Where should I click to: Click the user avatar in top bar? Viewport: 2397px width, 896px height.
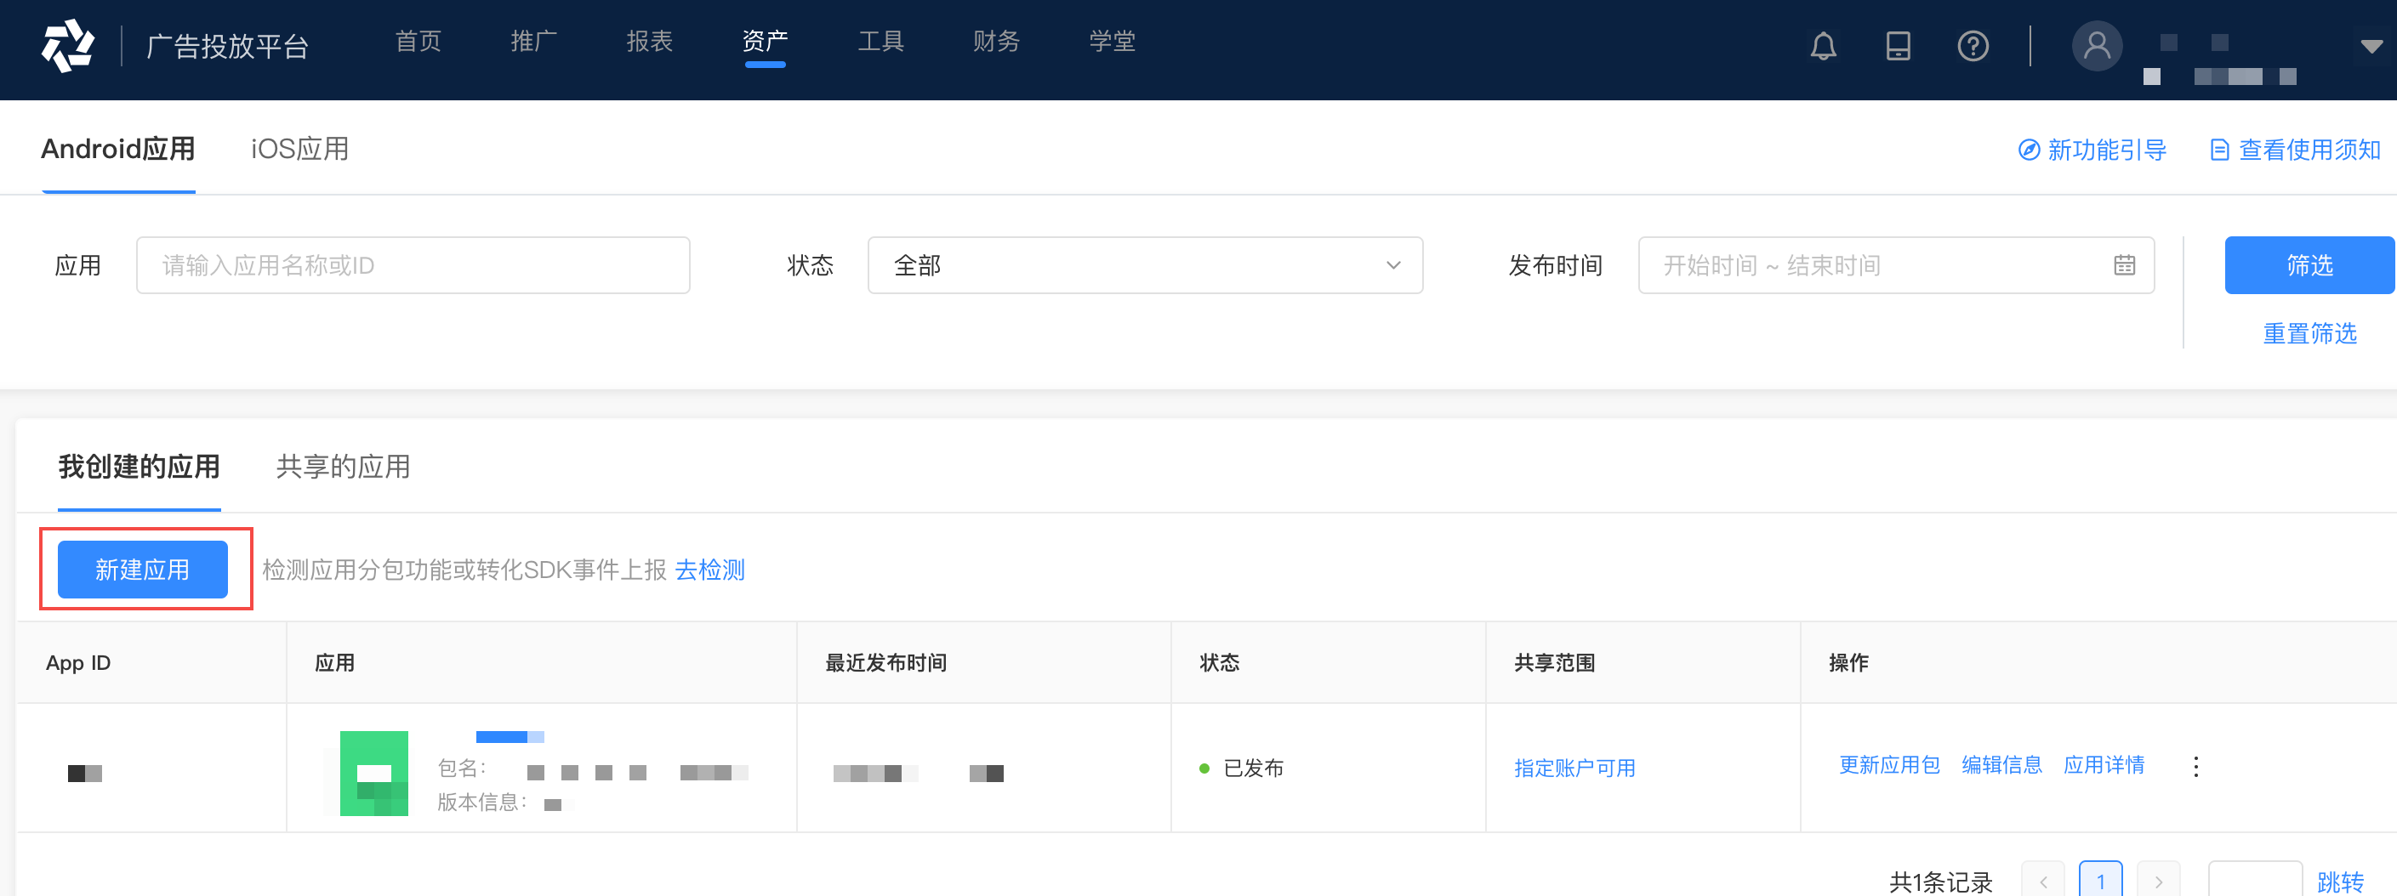[x=2098, y=46]
